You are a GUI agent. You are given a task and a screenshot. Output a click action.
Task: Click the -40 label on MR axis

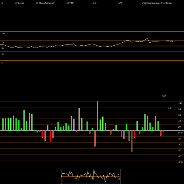(x=180, y=145)
